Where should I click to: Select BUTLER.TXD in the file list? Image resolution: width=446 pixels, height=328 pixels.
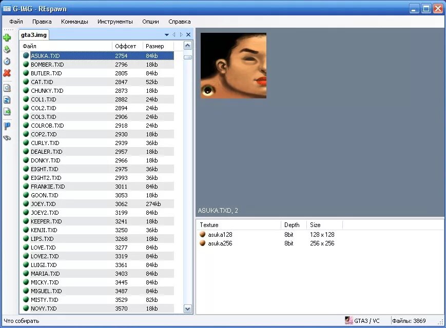(97, 73)
